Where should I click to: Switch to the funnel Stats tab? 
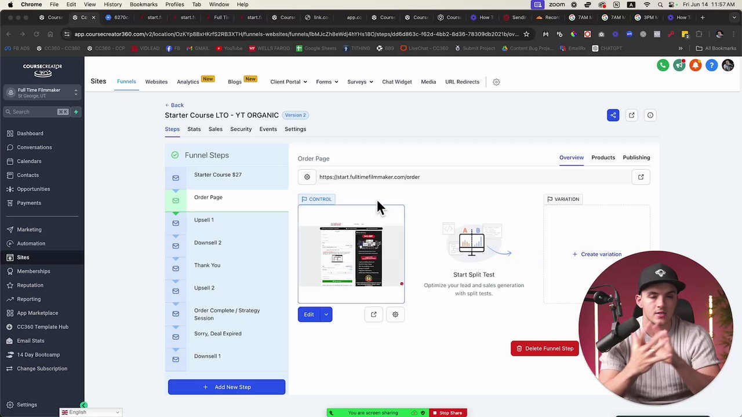click(194, 129)
